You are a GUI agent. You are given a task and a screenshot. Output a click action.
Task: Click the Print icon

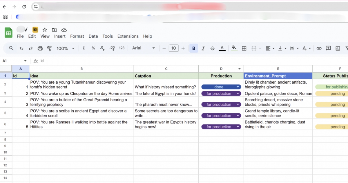tap(40, 48)
